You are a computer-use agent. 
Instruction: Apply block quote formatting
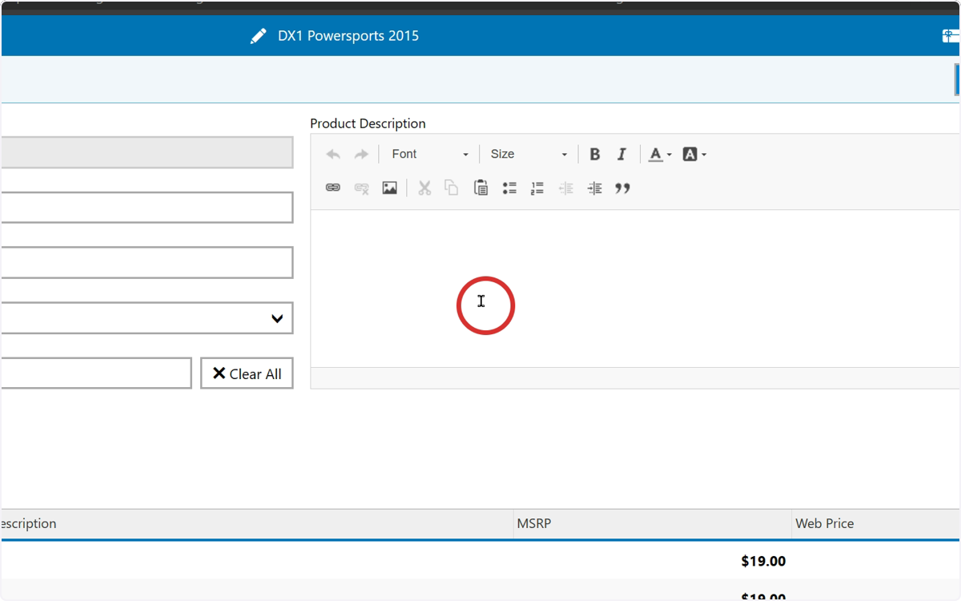coord(622,188)
